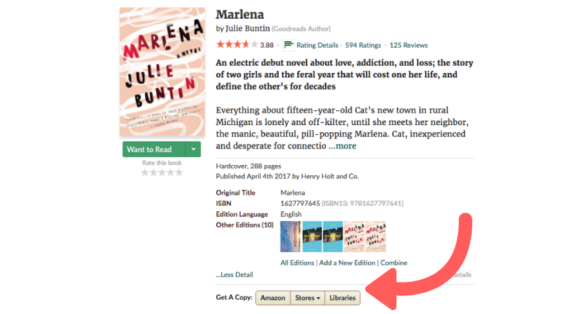The image size is (571, 314).
Task: Open the 125 Reviews link
Action: click(x=408, y=45)
